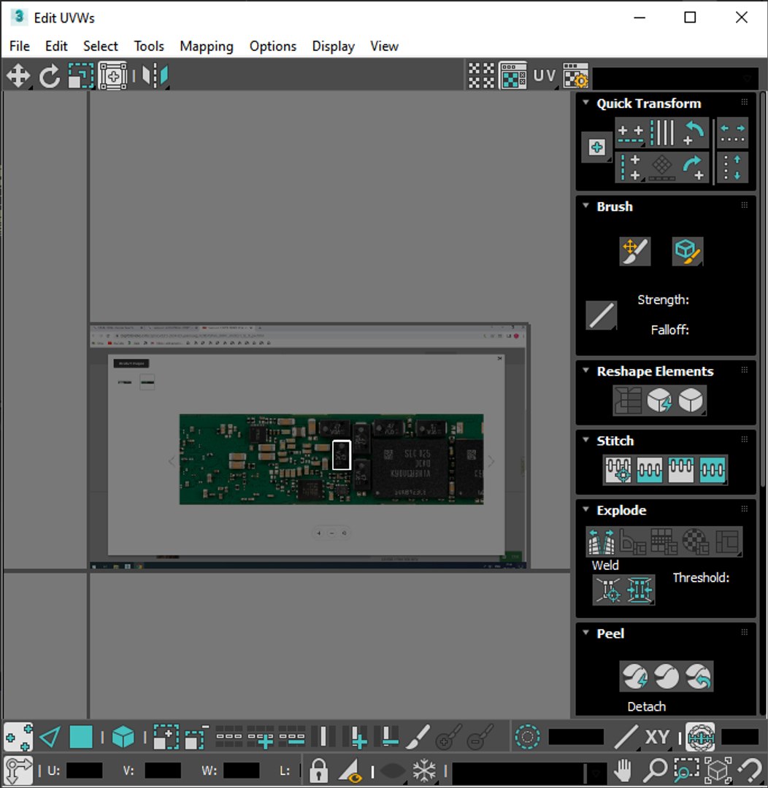Screen dimensions: 768x788
Task: Collapse the Peel rollout
Action: 585,633
